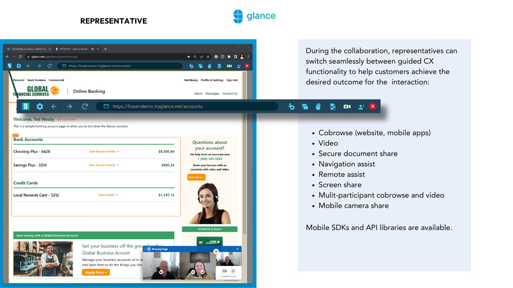This screenshot has width=513, height=288.
Task: Click video camera icon in small Glance toolbar
Action: (x=229, y=66)
